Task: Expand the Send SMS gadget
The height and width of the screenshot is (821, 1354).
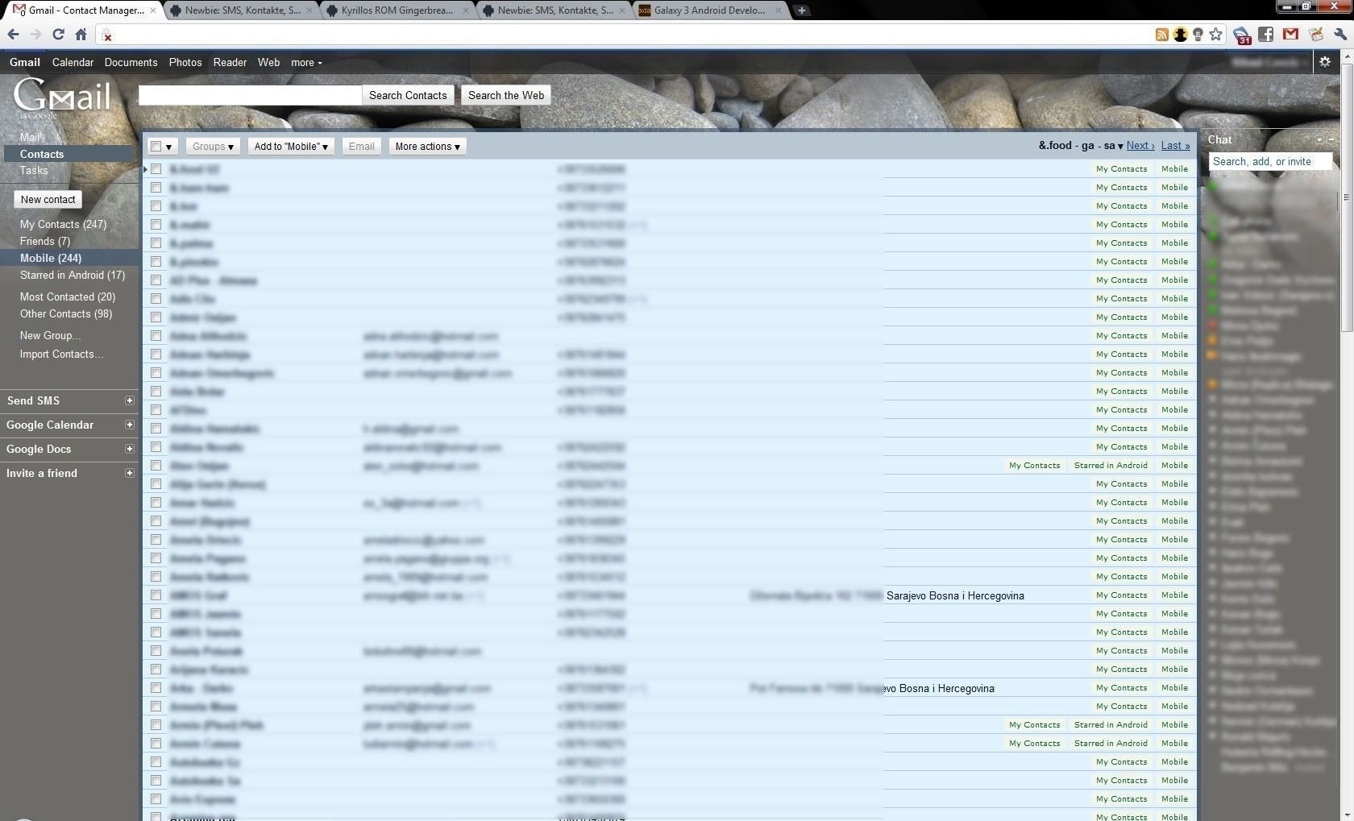Action: [129, 400]
